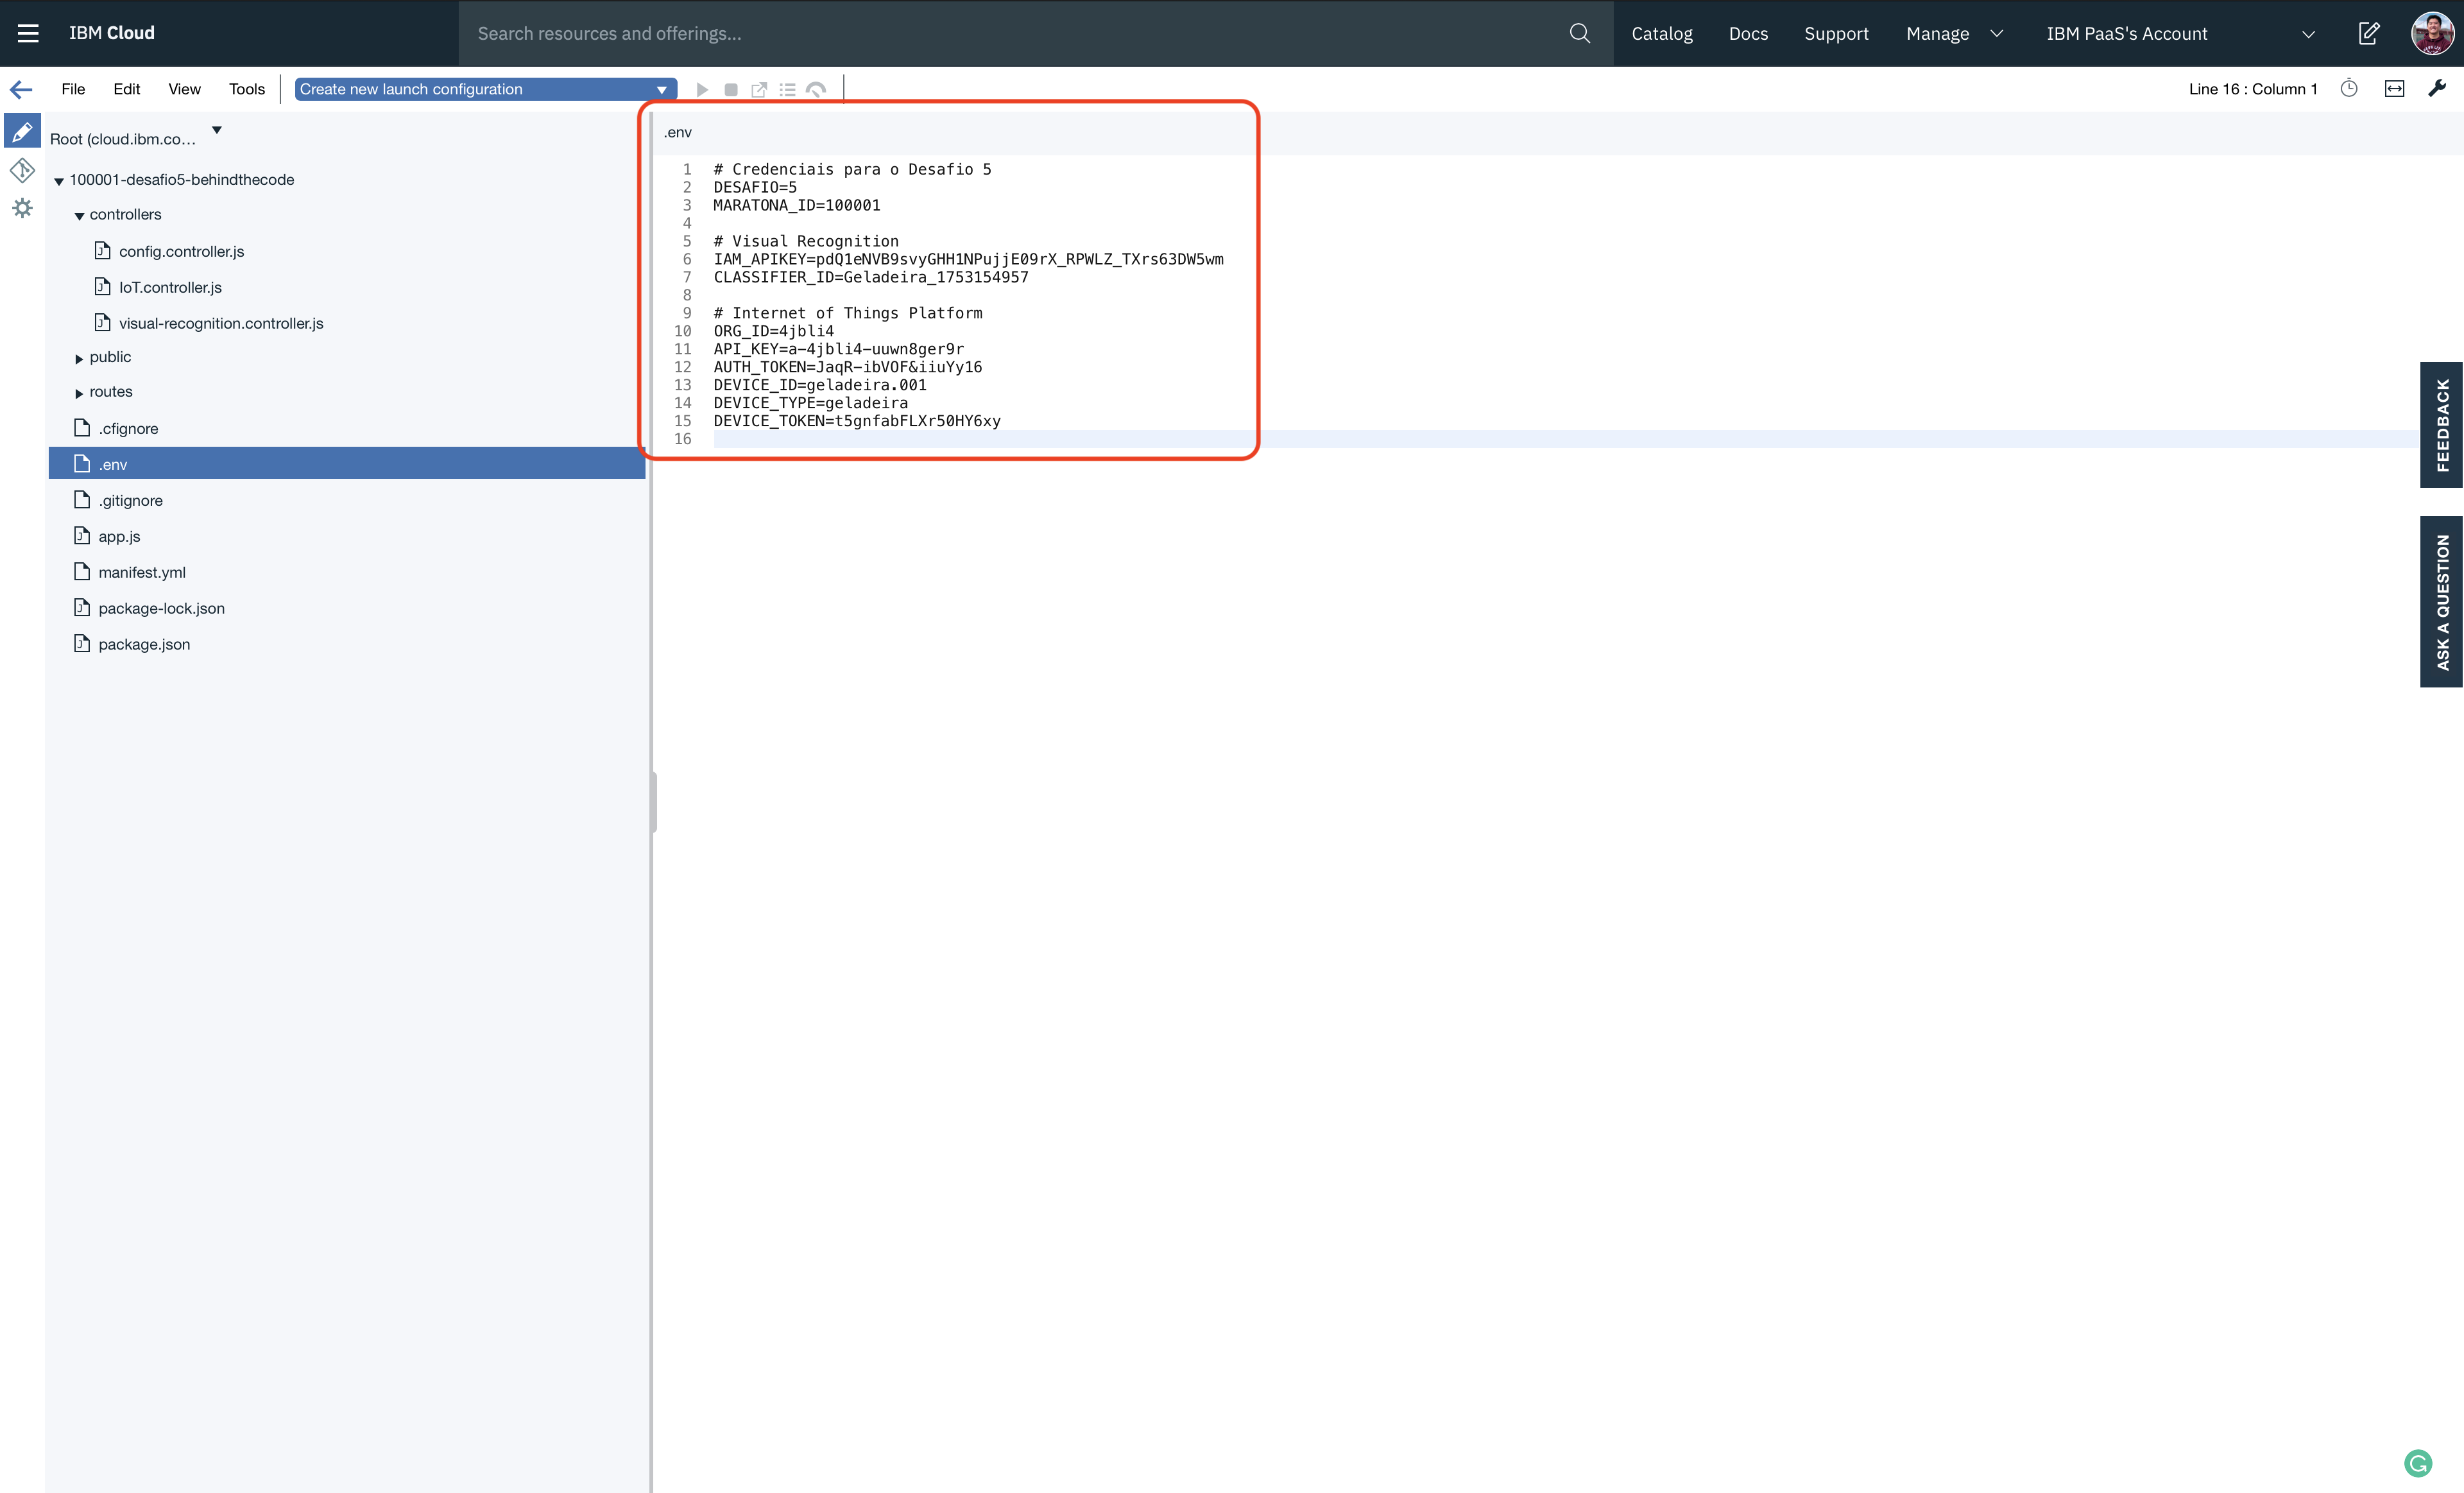
Task: Click the clock history icon
Action: point(2349,89)
